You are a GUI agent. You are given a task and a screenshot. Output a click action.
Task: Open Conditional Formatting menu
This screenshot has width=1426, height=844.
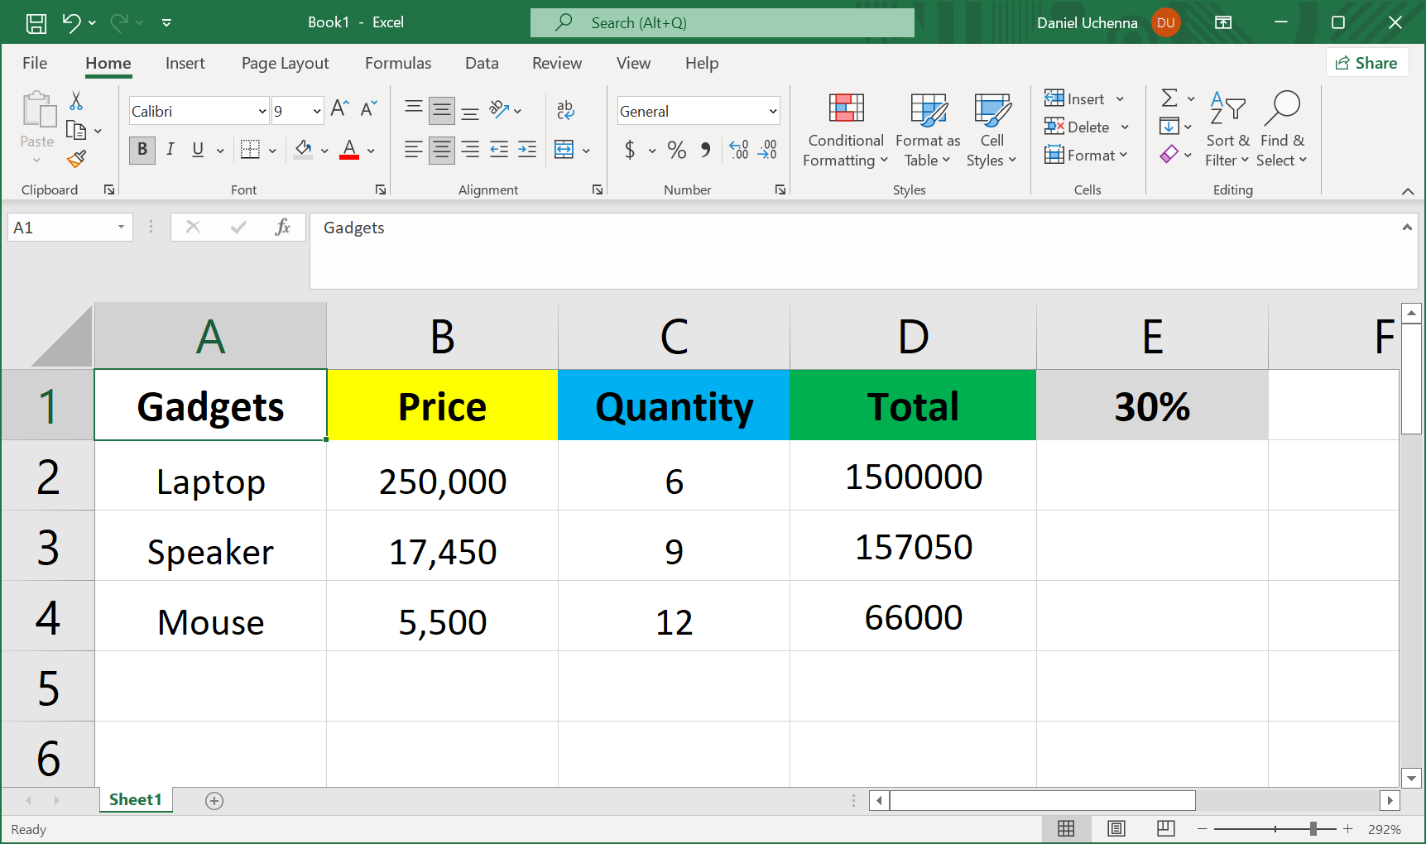(845, 130)
